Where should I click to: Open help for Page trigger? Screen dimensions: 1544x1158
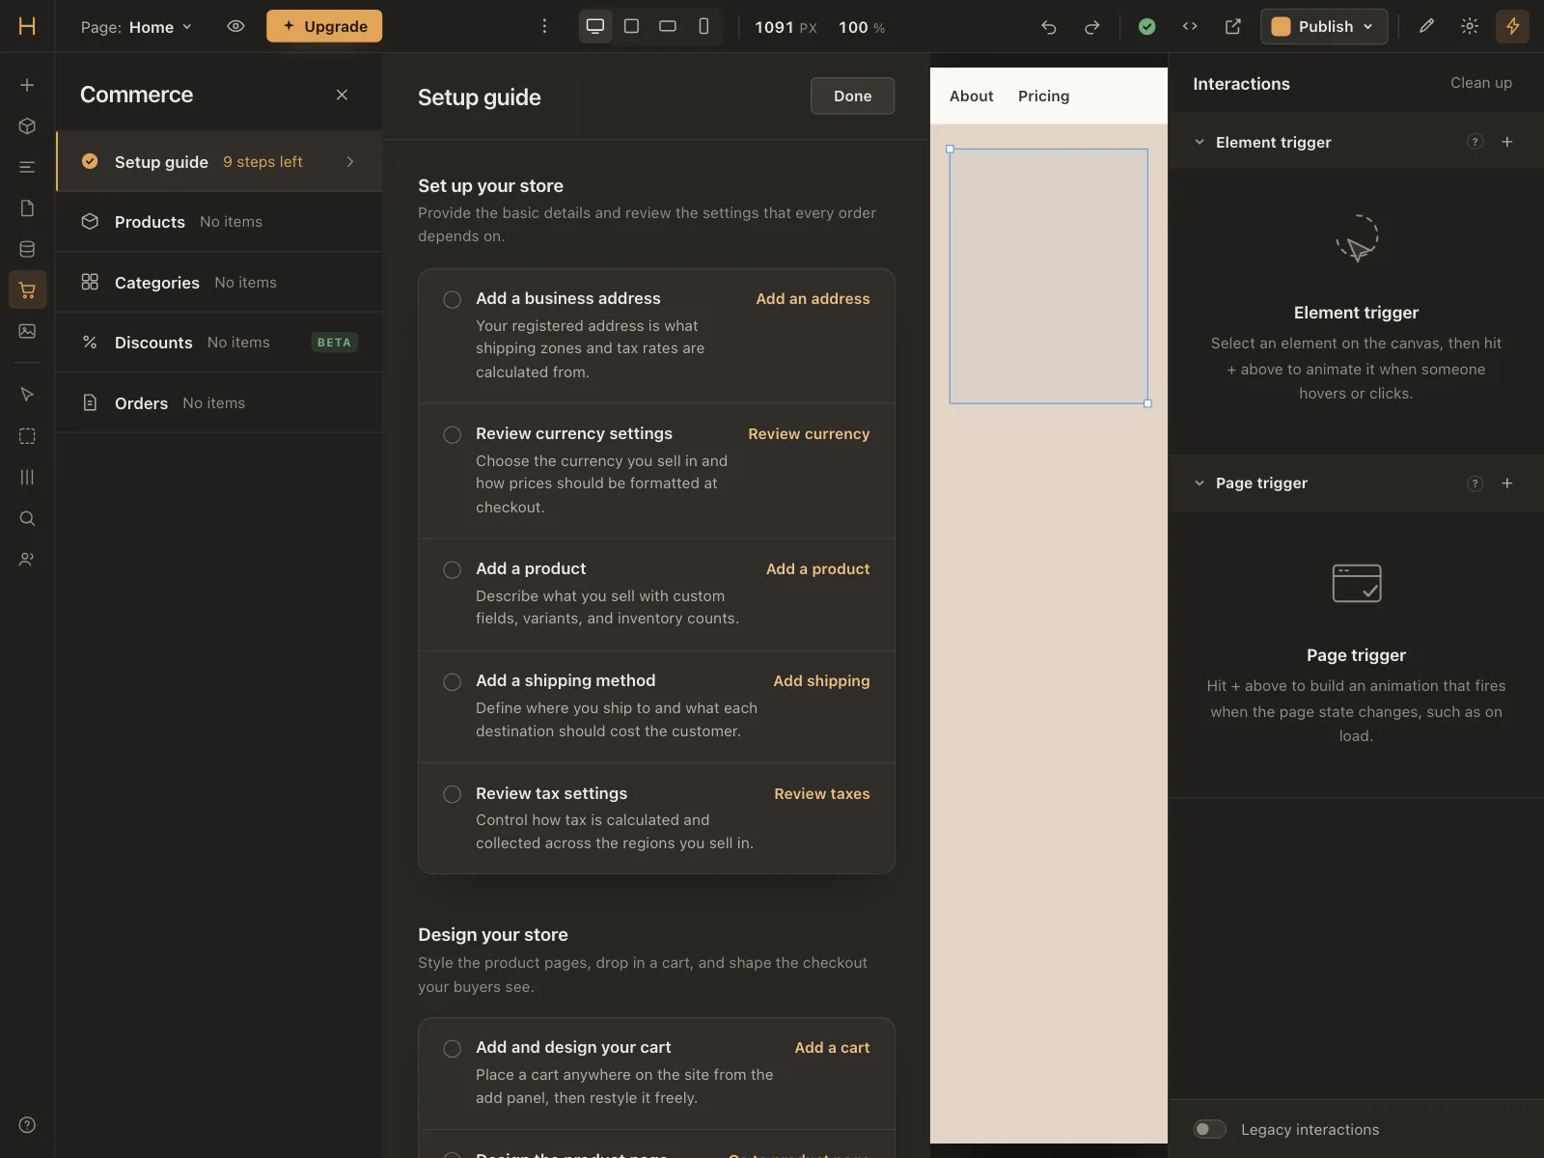pos(1475,483)
